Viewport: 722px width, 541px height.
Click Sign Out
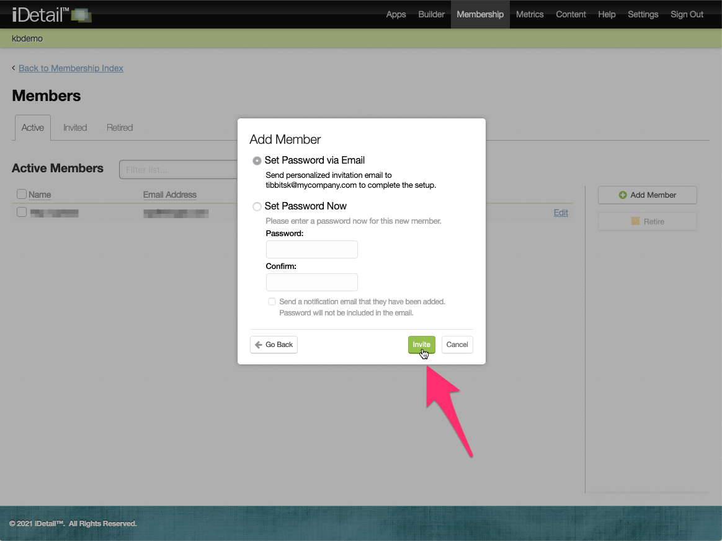coord(687,14)
